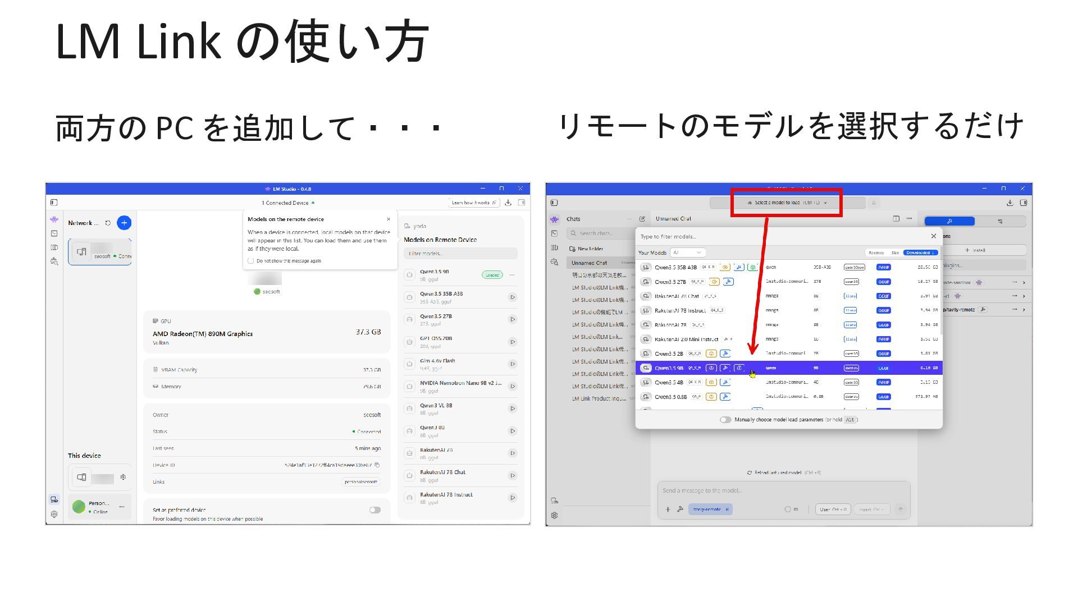Click the 'Filter models...' remote device field

click(x=460, y=254)
